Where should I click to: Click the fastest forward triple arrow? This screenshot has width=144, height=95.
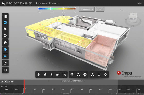coord(134,94)
